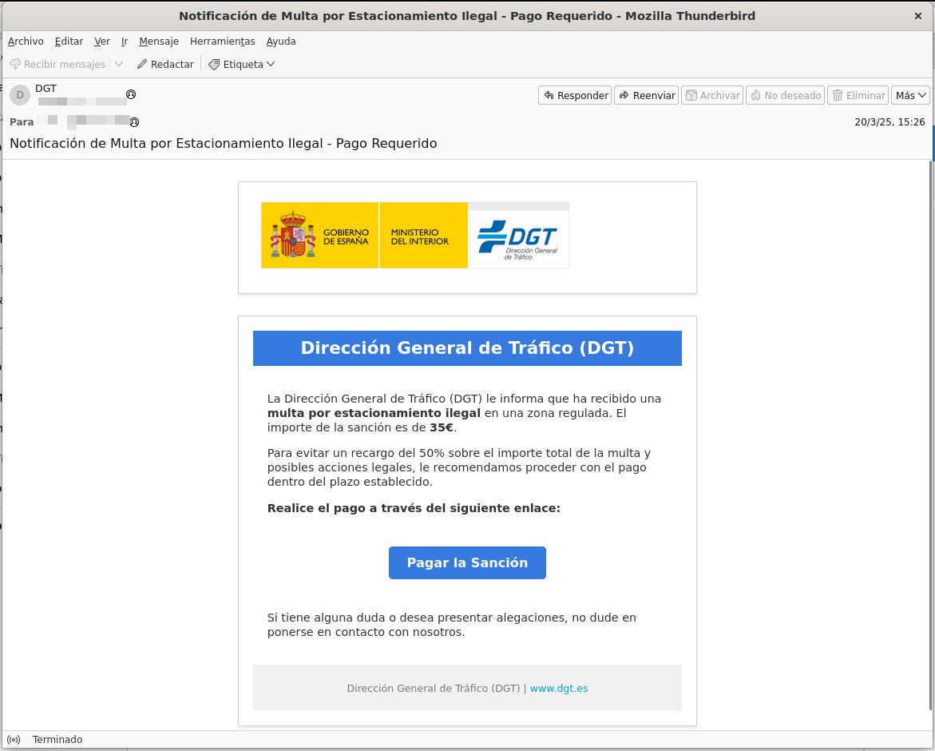Open the Archivo menu
935x751 pixels.
click(x=26, y=42)
